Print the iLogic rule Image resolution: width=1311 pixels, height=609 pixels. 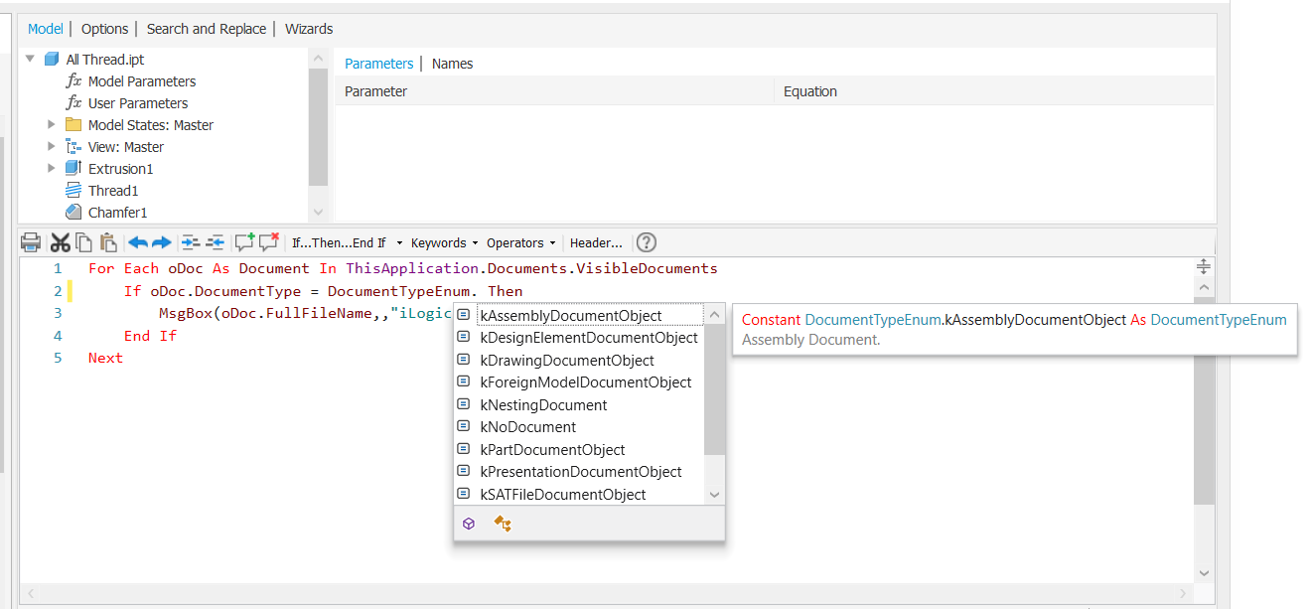31,242
